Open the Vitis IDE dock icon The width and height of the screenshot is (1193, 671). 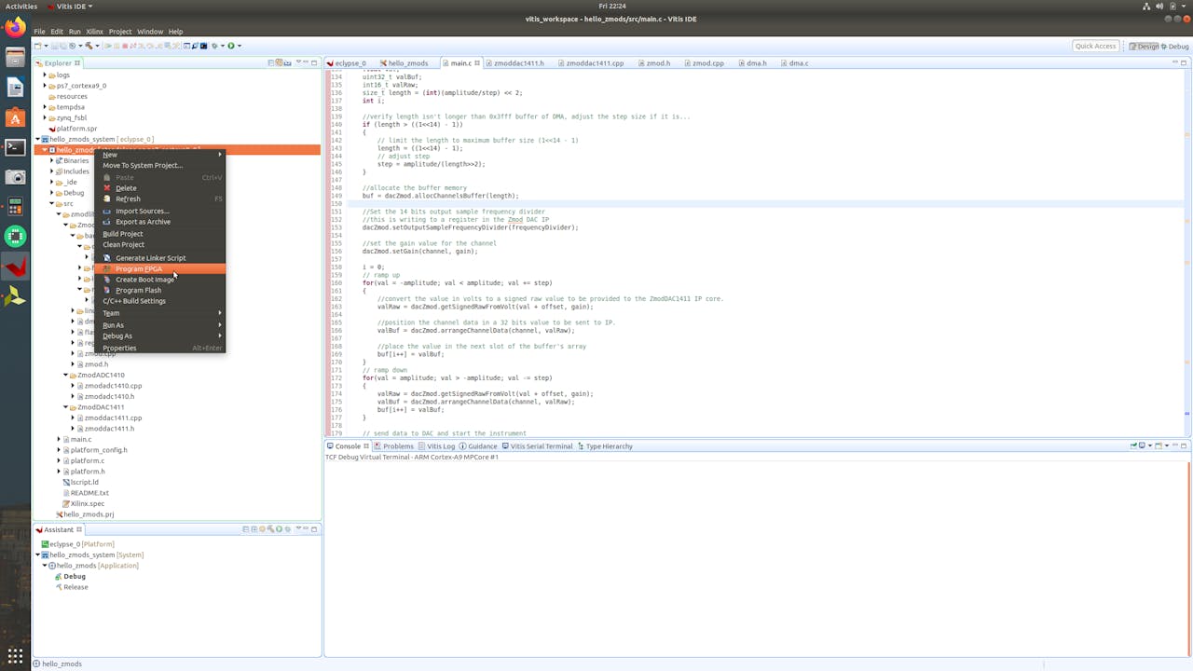[x=15, y=267]
